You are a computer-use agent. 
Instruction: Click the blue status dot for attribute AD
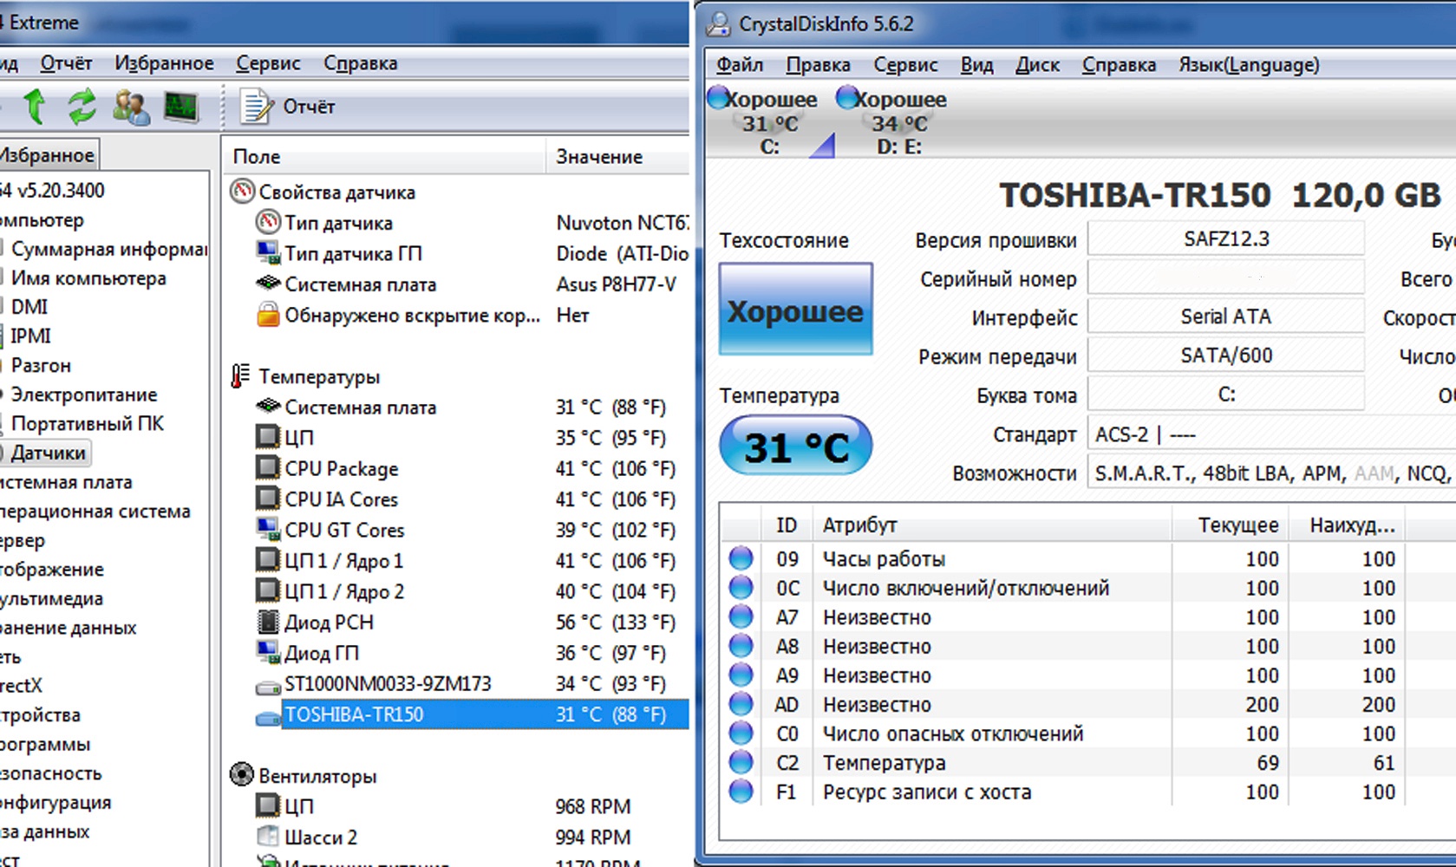tap(741, 703)
